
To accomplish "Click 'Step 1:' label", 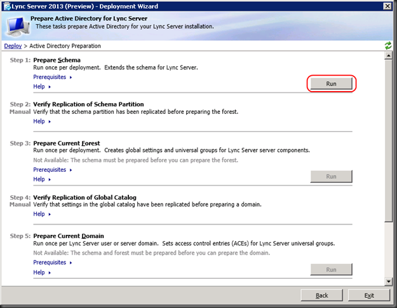I will click(x=20, y=60).
